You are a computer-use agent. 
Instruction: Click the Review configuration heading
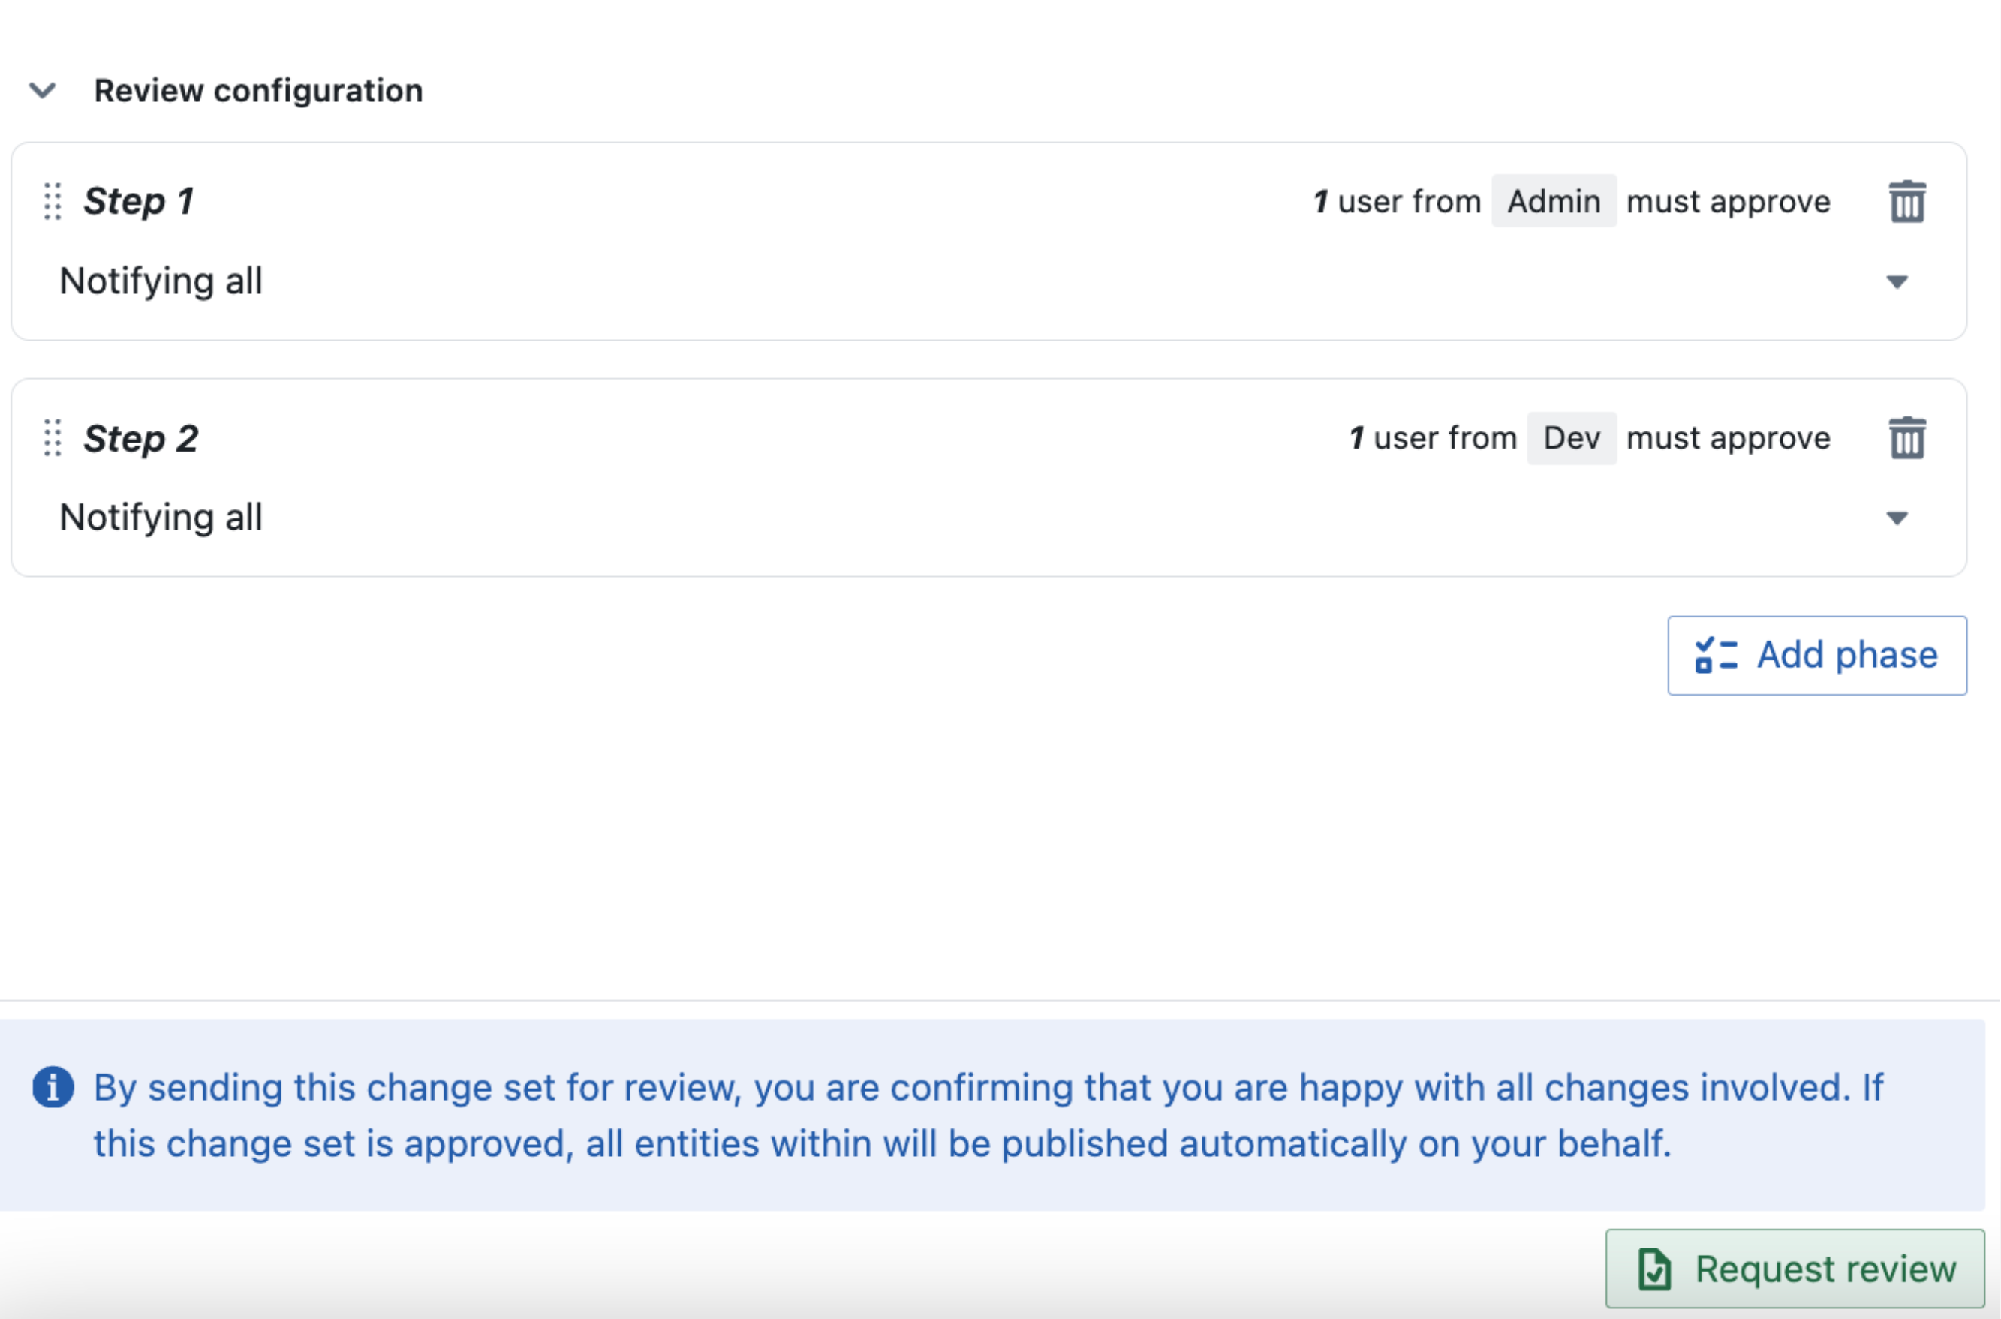click(x=258, y=90)
